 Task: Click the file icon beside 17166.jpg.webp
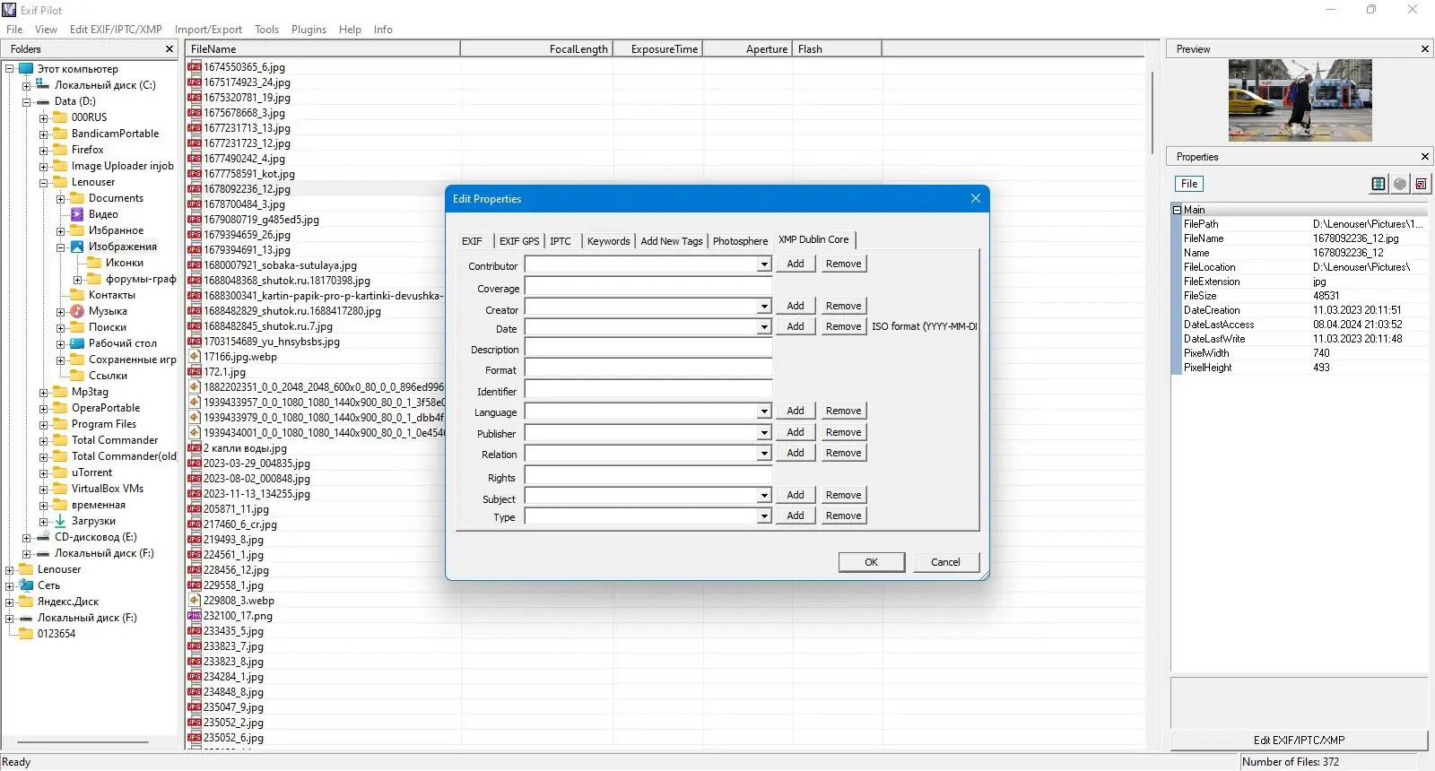(x=194, y=357)
